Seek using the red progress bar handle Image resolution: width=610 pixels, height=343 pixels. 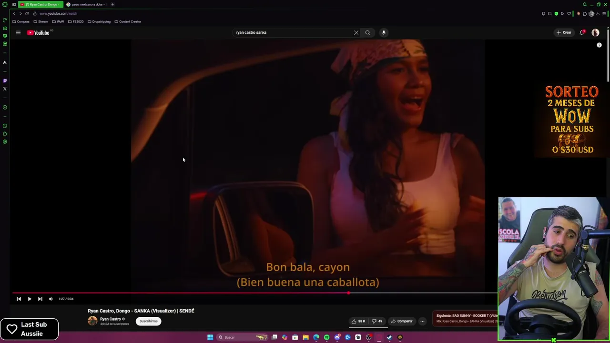348,293
